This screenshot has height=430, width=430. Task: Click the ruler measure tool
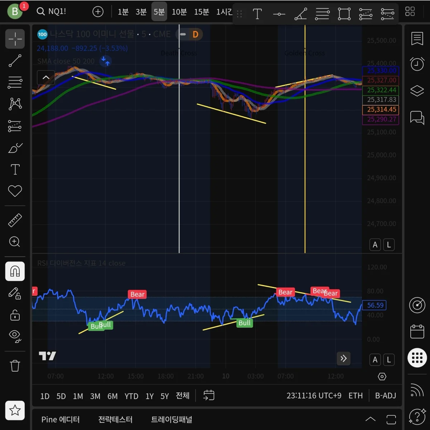click(x=15, y=220)
